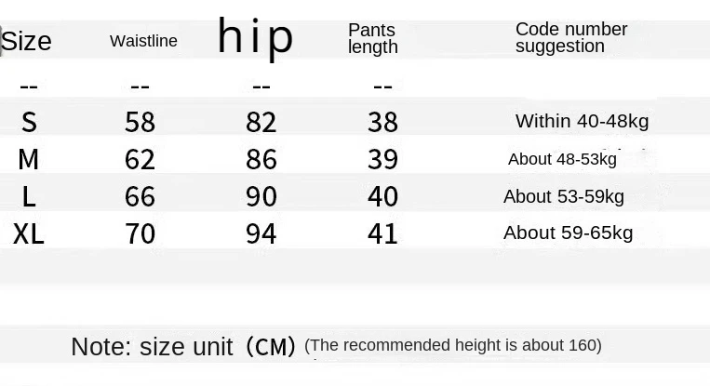This screenshot has width=710, height=386.
Task: Select the Within 40-48kg suggestion
Action: click(582, 121)
